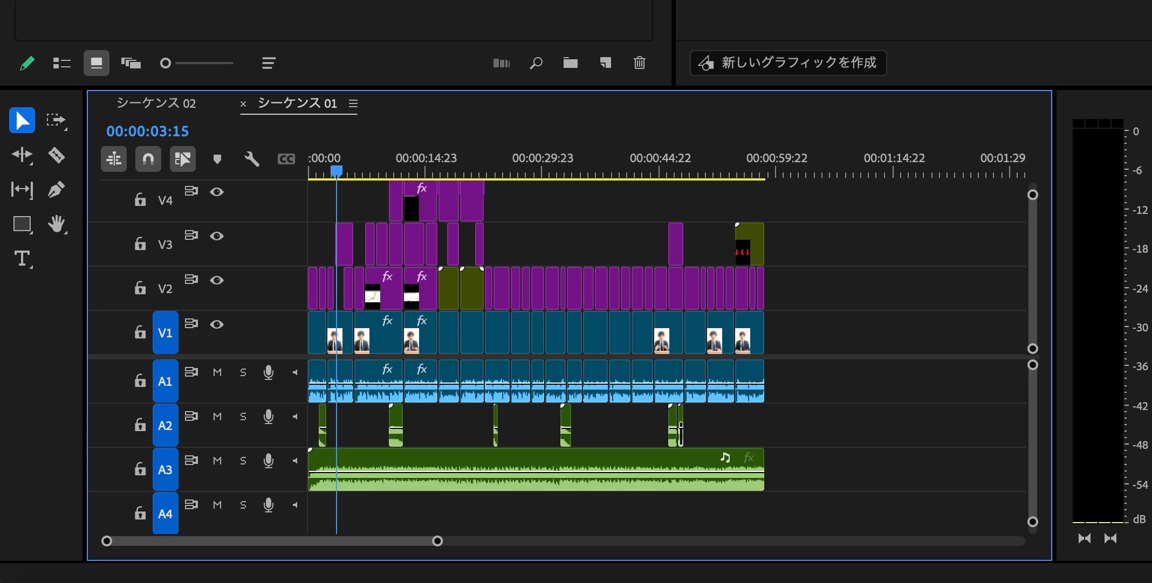The height and width of the screenshot is (583, 1152).
Task: Close the シーケンス 01 tab
Action: coord(243,104)
